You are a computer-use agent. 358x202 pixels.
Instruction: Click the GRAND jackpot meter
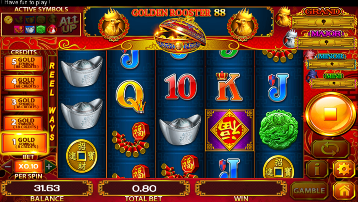[x=324, y=22]
